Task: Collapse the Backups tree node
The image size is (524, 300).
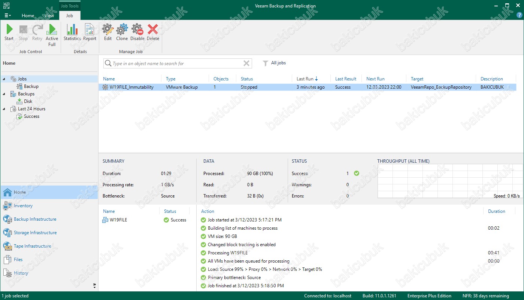Action: coord(4,94)
